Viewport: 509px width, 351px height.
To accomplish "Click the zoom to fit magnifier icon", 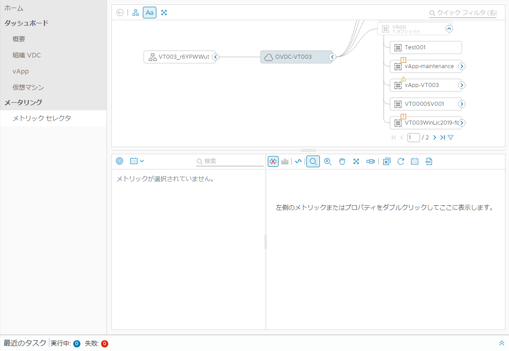I will point(328,161).
